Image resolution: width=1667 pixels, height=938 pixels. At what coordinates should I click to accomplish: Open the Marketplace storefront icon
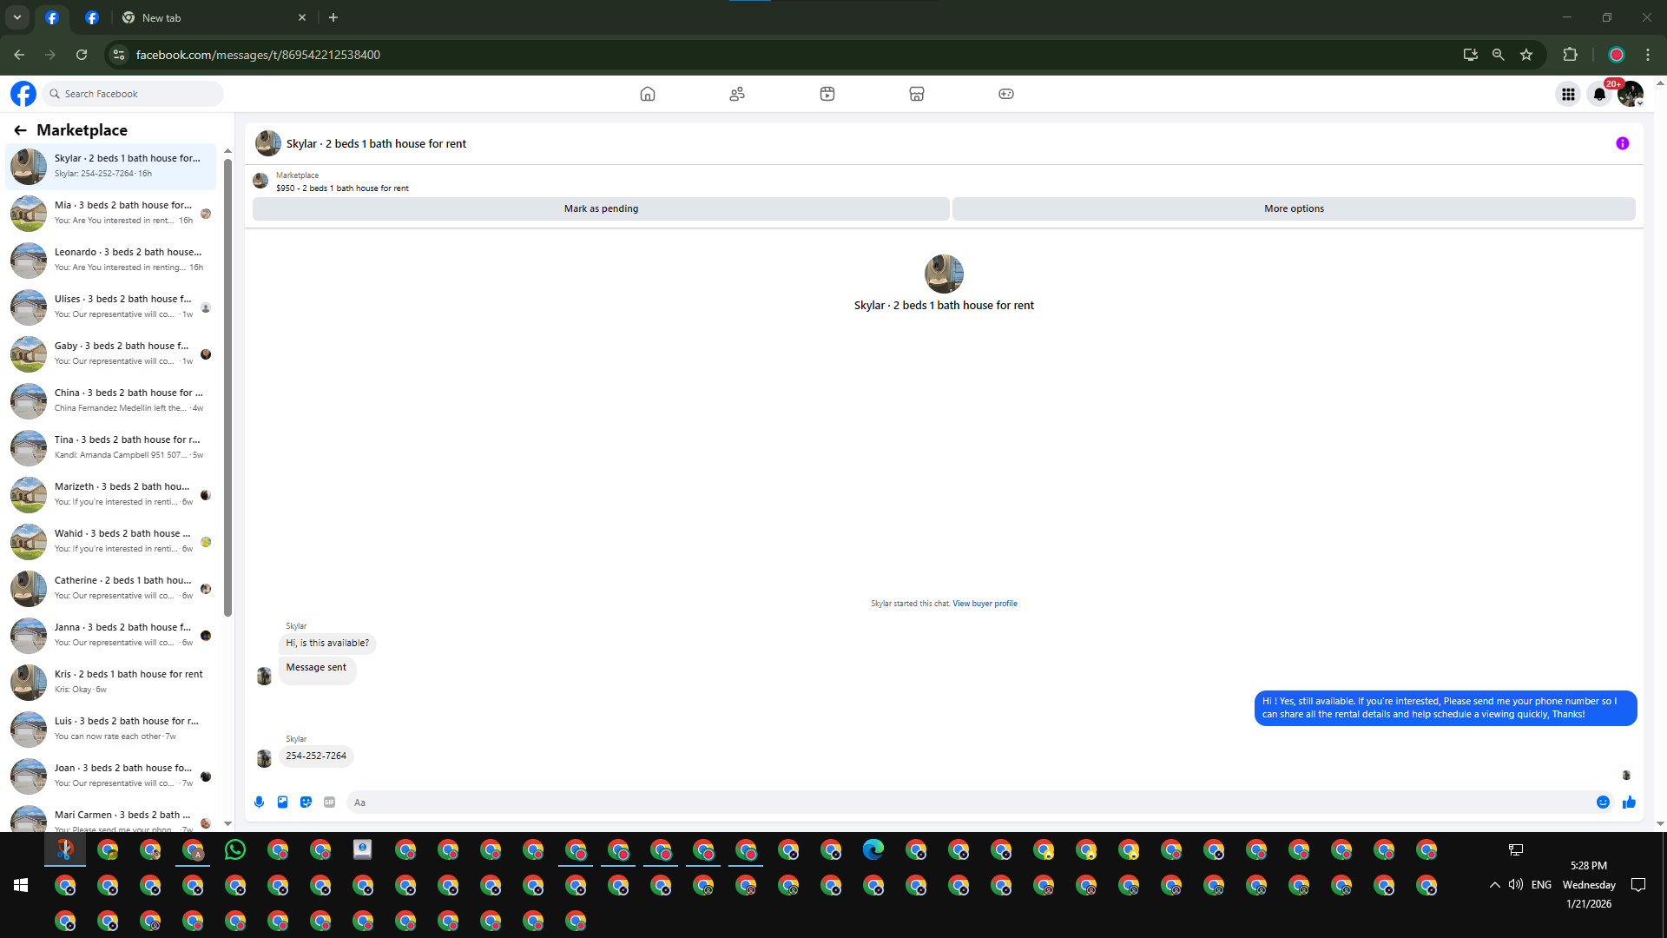coord(916,94)
